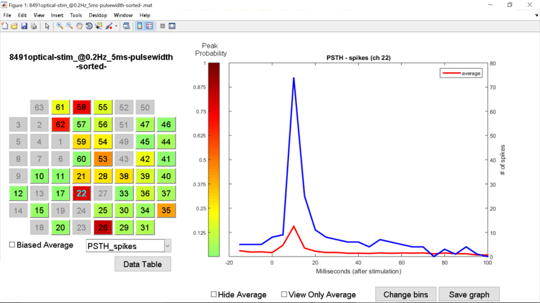Select channel 12 green button
The height and width of the screenshot is (303, 540).
(18, 193)
